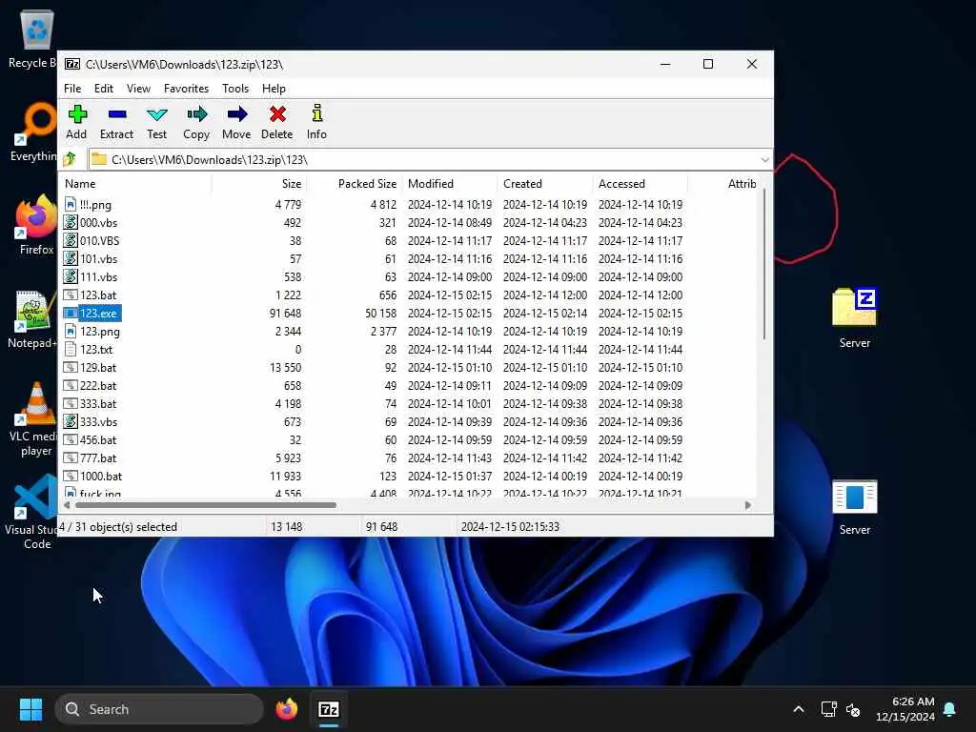Open the View menu
Screen dimensions: 976x732
click(138, 89)
